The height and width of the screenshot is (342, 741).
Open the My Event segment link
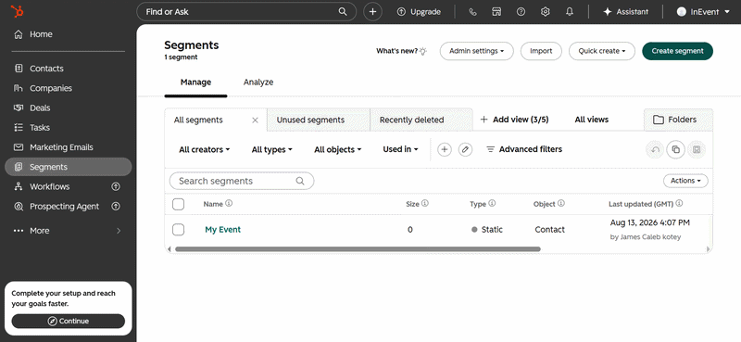[222, 230]
